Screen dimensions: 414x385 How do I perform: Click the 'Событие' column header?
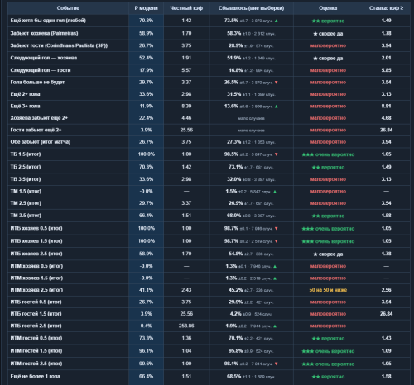[x=68, y=8]
